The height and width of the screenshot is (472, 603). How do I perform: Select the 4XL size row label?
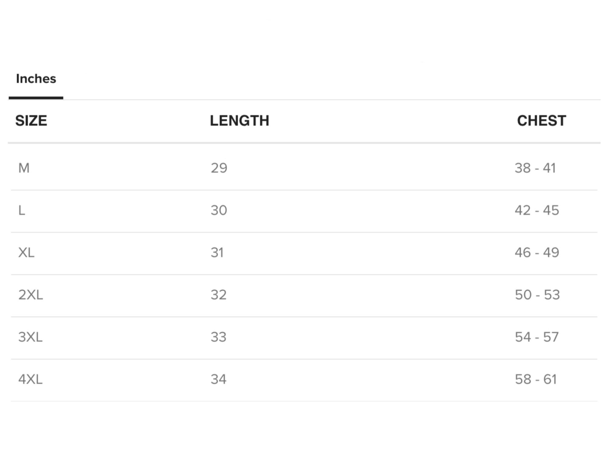coord(30,379)
